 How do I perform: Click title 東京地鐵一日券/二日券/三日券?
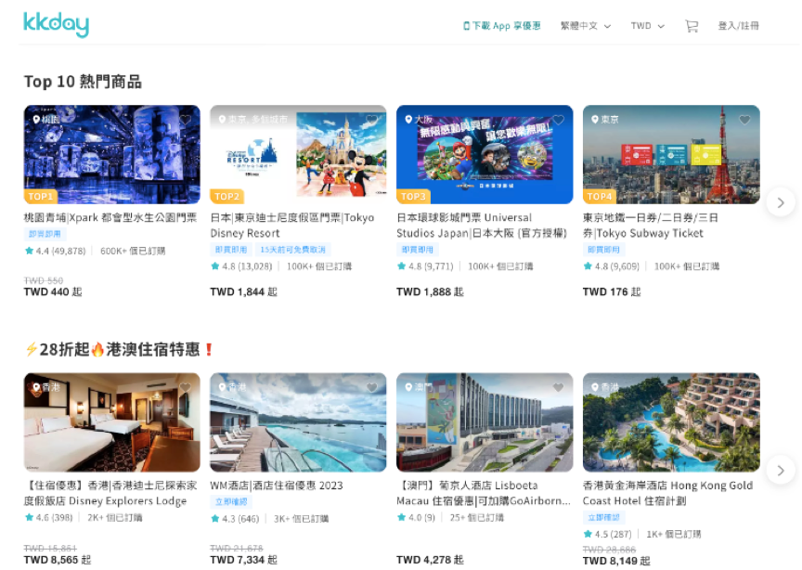point(650,226)
